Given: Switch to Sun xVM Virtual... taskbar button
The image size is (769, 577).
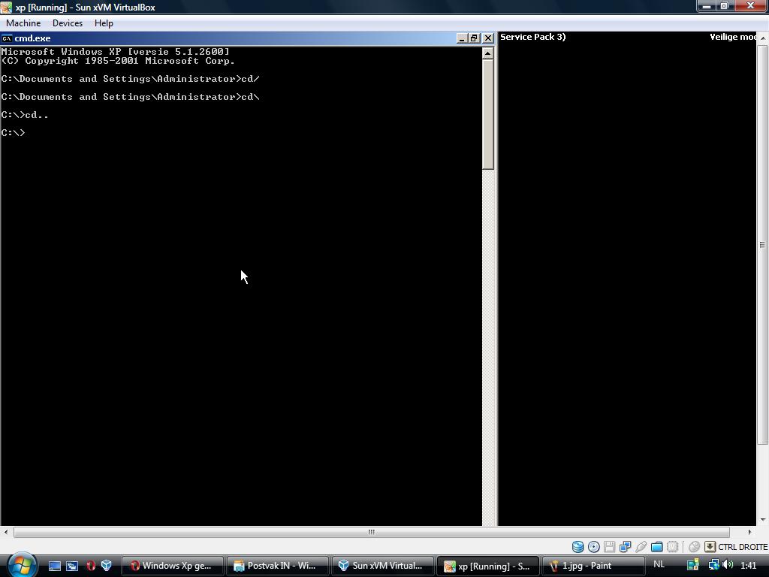Looking at the screenshot, I should point(383,566).
